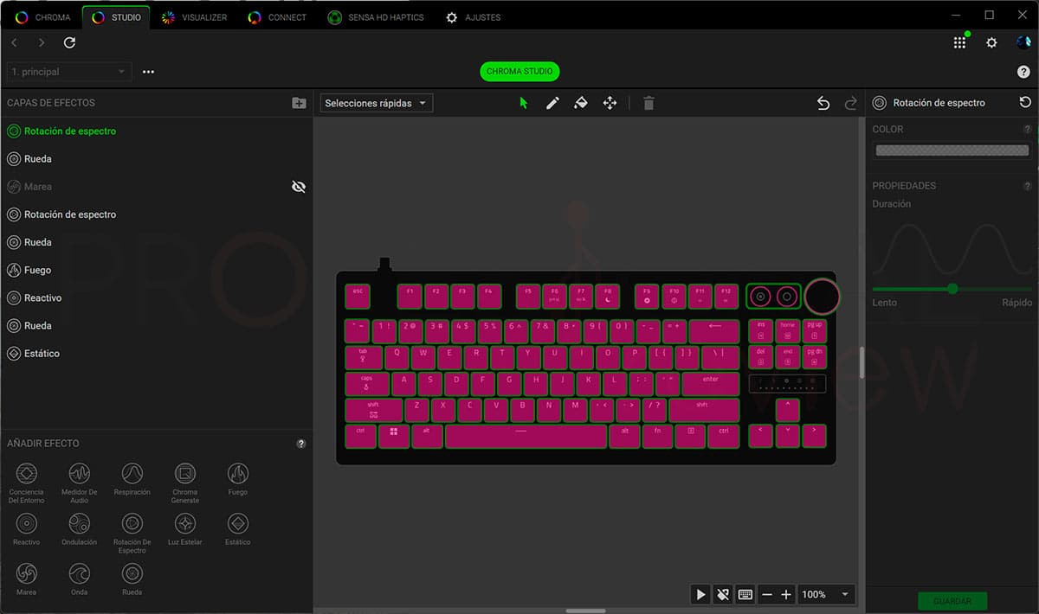Adjust the Duración speed slider handle

(x=952, y=289)
